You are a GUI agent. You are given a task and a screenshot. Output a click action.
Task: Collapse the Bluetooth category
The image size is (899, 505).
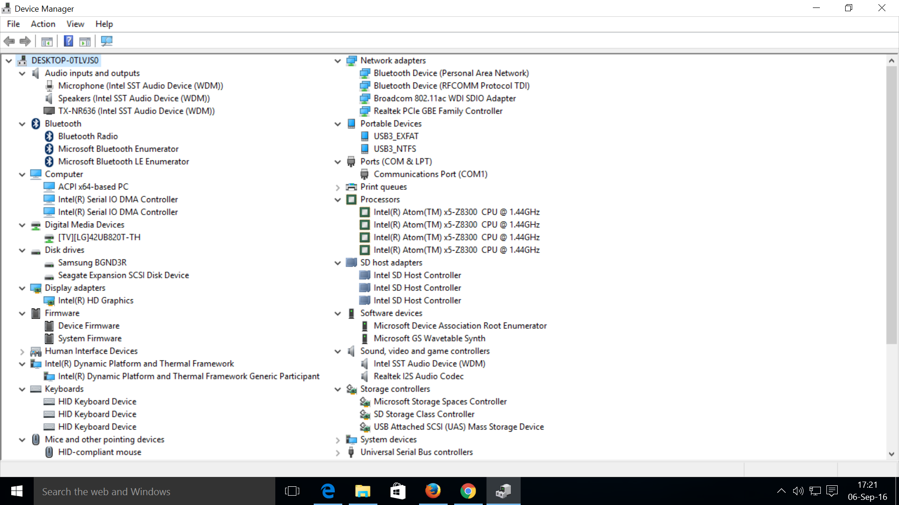(x=22, y=124)
